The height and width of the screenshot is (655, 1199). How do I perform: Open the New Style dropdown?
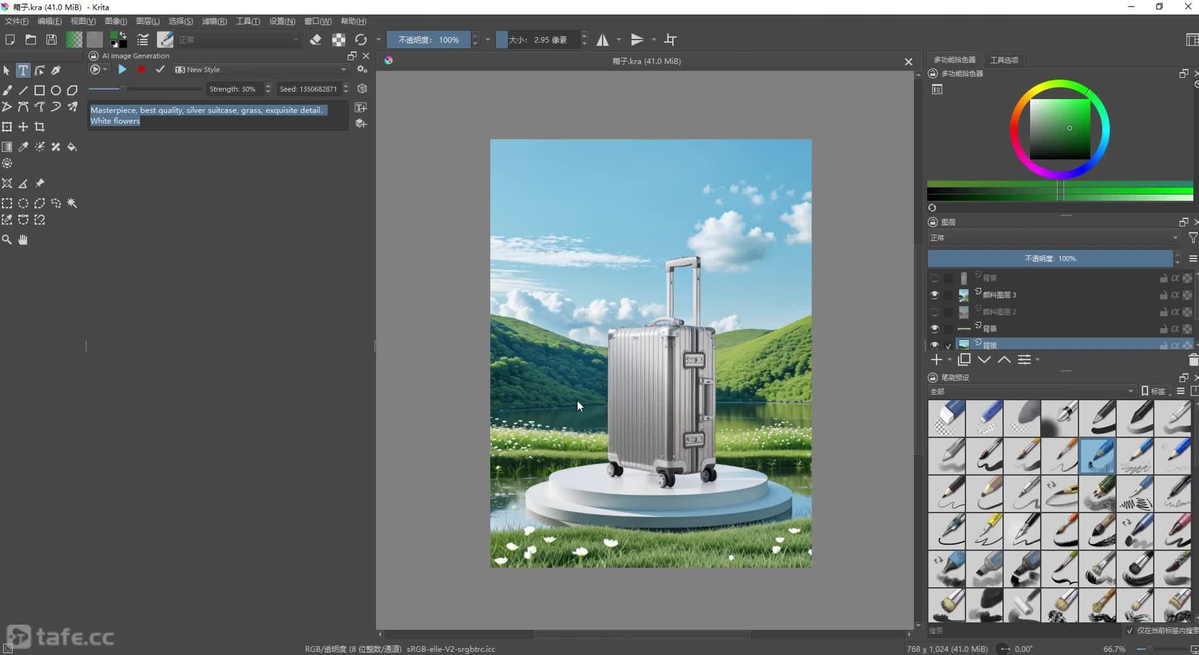click(x=261, y=70)
